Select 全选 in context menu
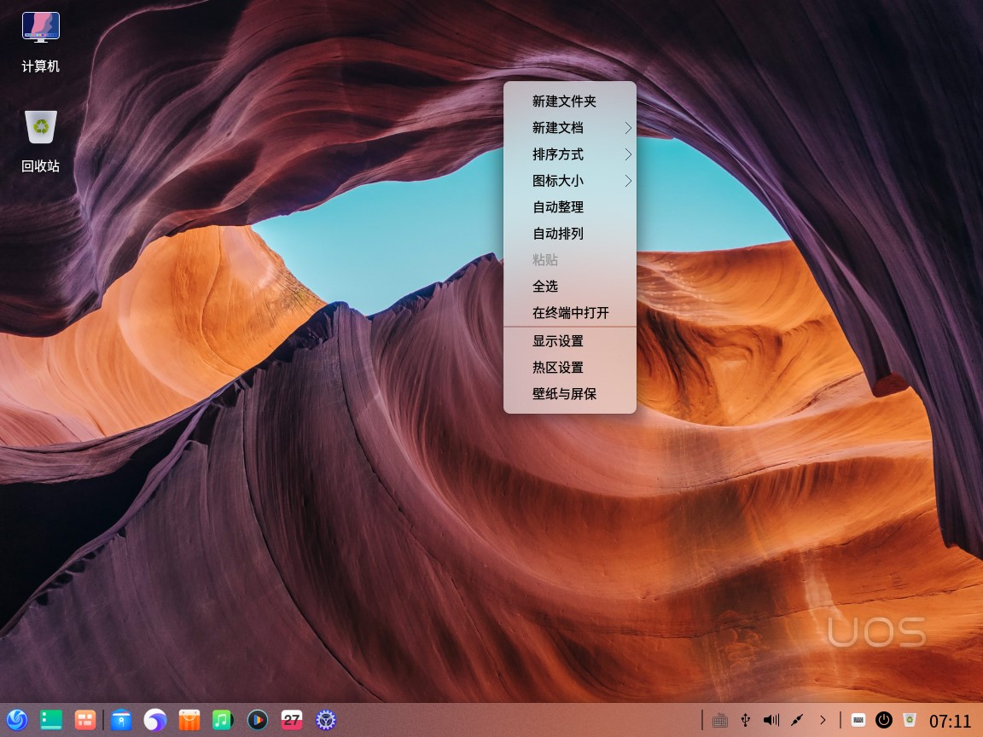 [570, 286]
